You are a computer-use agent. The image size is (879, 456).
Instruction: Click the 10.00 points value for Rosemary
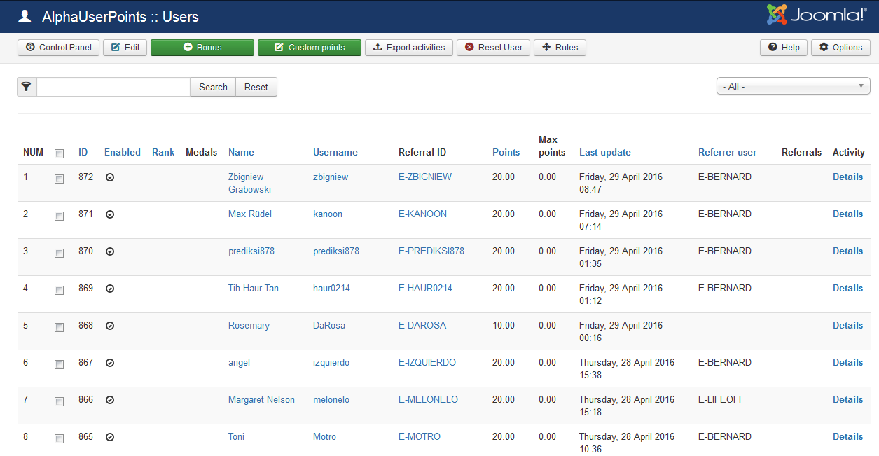click(x=504, y=325)
